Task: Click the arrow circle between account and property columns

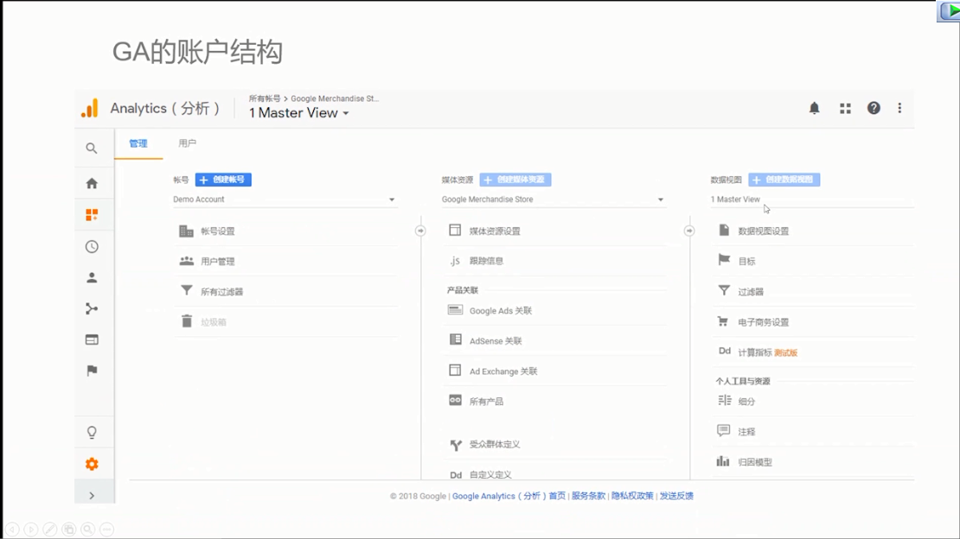Action: coord(420,231)
